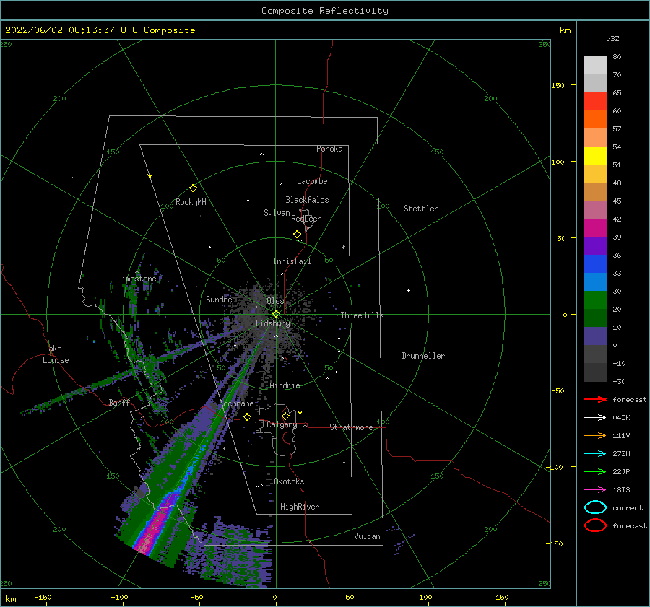The image size is (650, 607).
Task: Click the Lake Louise label
Action: click(x=56, y=354)
